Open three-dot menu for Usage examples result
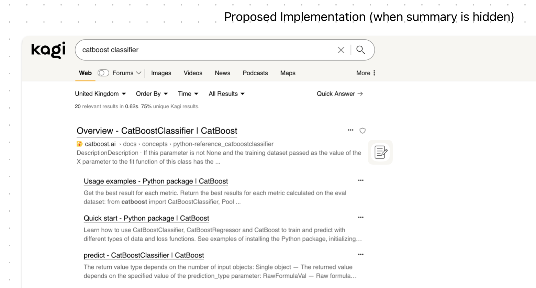Image resolution: width=536 pixels, height=288 pixels. tap(360, 180)
